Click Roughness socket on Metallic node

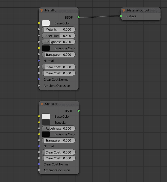coord(39,42)
